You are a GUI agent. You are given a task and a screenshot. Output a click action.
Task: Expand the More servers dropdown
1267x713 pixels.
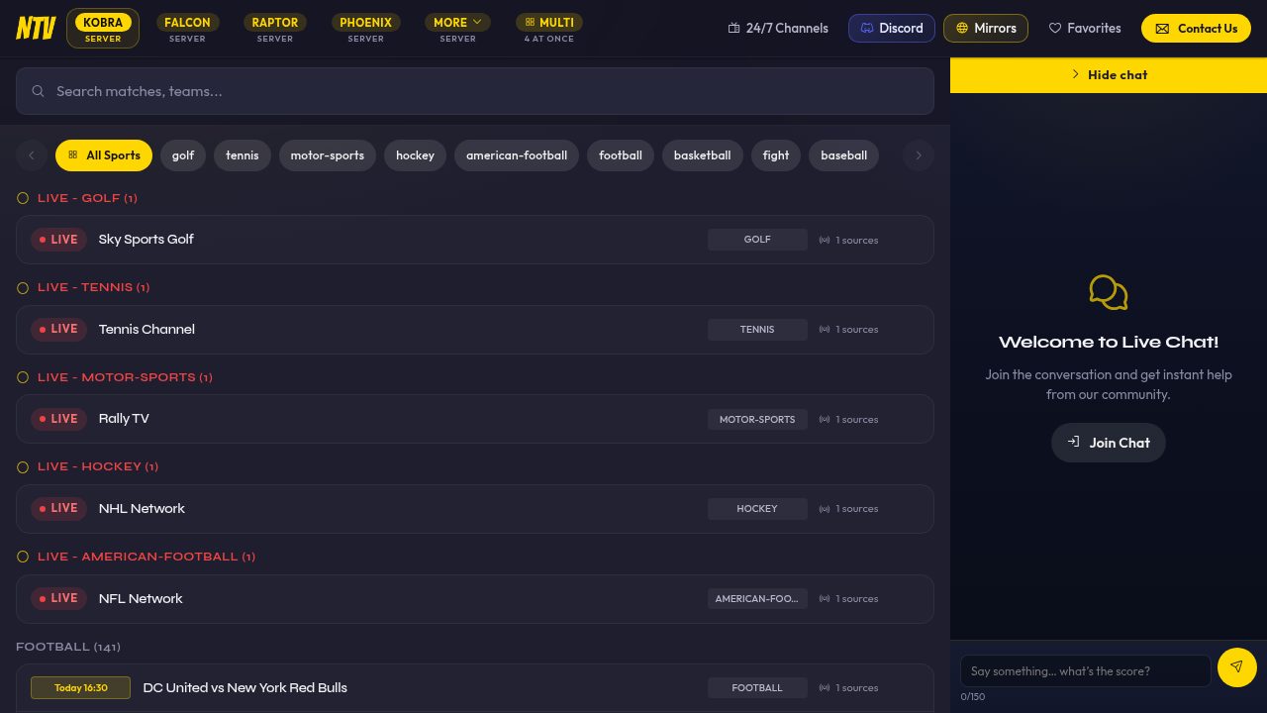(x=457, y=28)
